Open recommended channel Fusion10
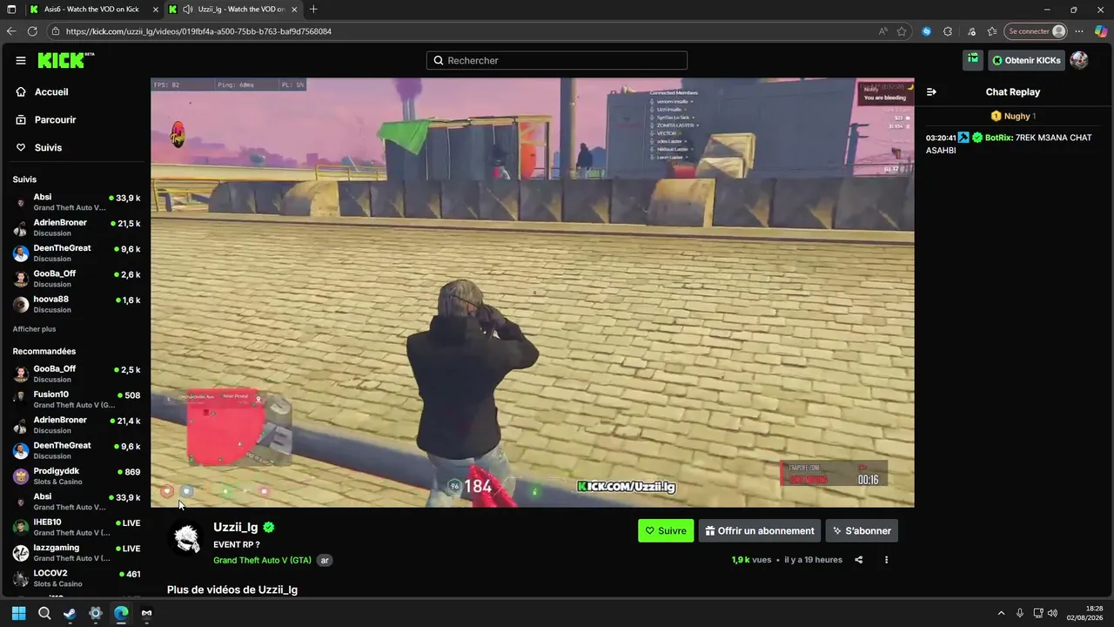 coord(76,400)
